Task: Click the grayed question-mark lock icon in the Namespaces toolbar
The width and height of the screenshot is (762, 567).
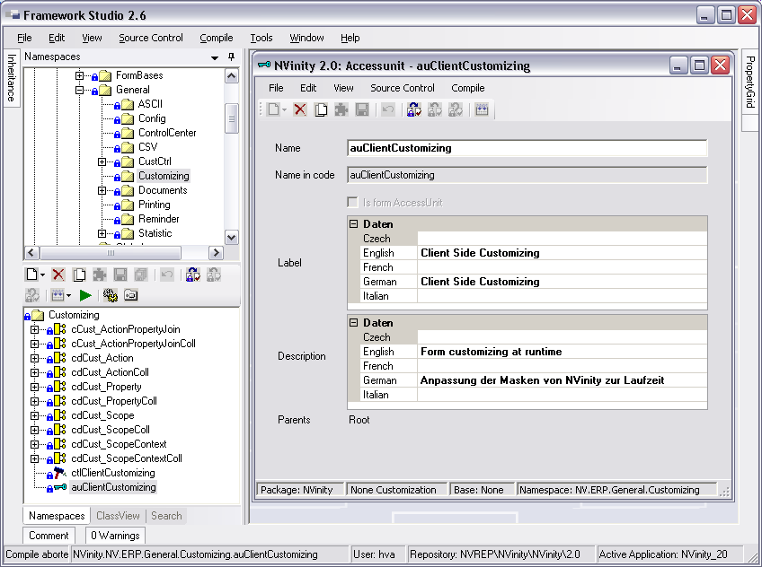Action: tap(32, 295)
